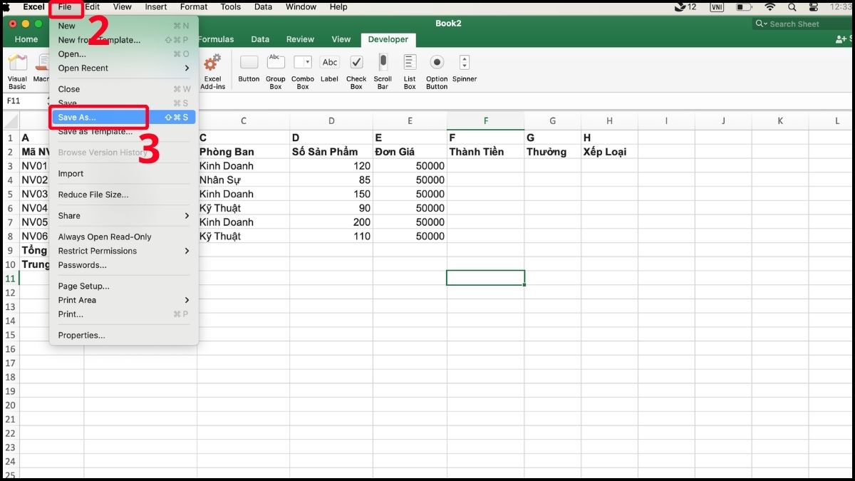The width and height of the screenshot is (855, 481).
Task: Open Excel Add-ins gear icon
Action: click(x=212, y=62)
